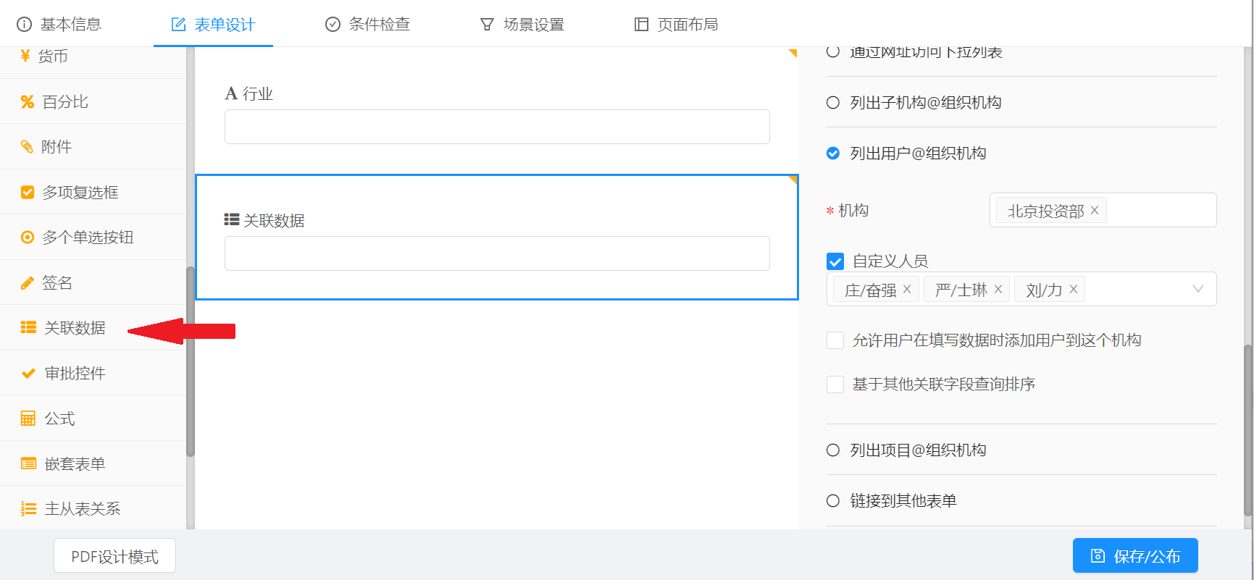This screenshot has height=580, width=1254.
Task: Click the funnel icon on 场景设置 tab
Action: (488, 25)
